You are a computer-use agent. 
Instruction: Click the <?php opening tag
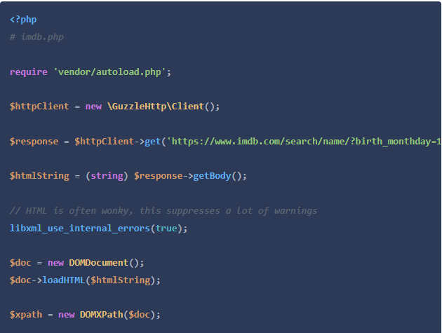23,20
